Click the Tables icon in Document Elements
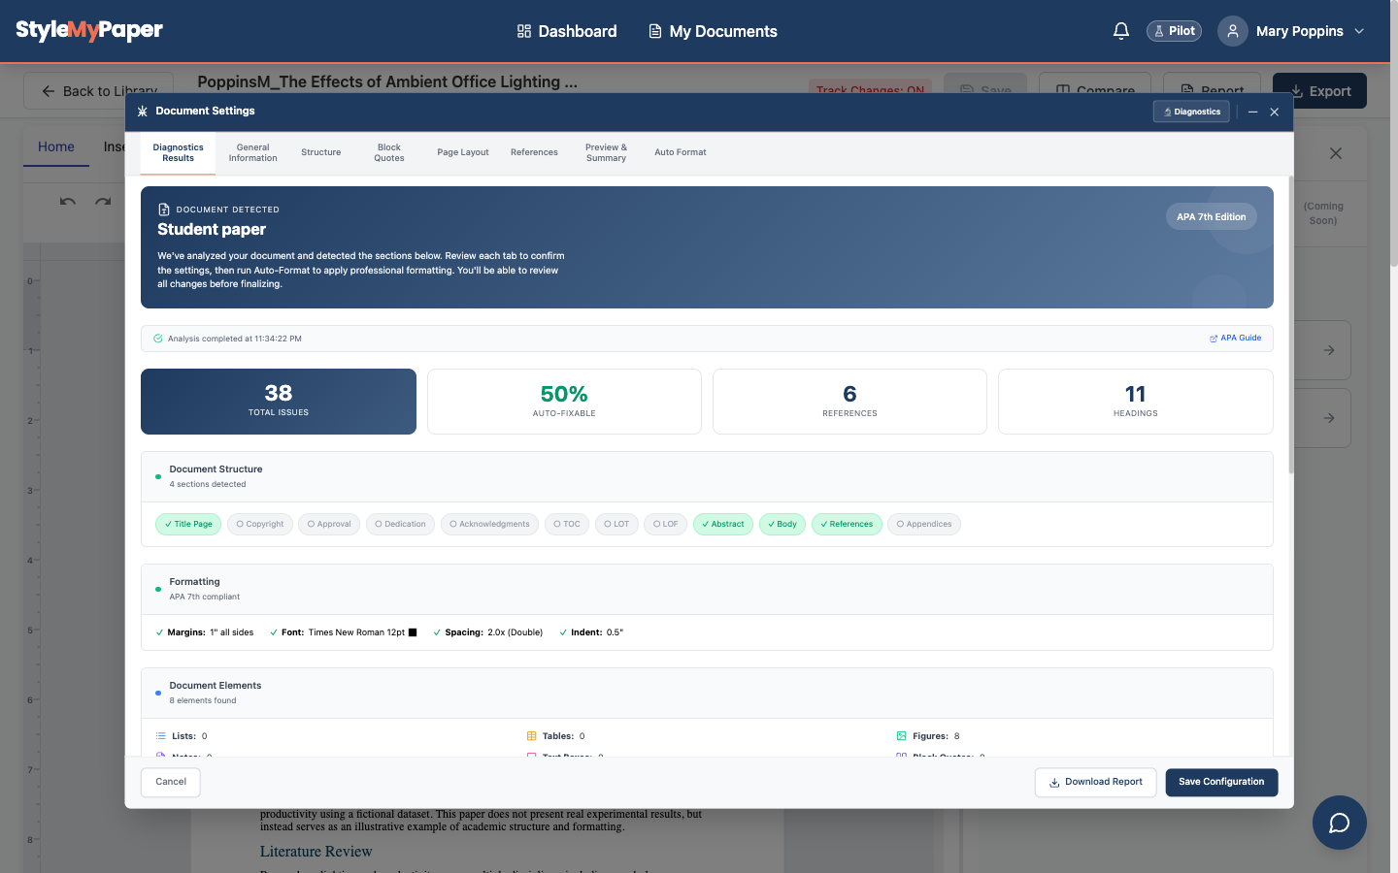Image resolution: width=1398 pixels, height=873 pixels. pos(531,736)
